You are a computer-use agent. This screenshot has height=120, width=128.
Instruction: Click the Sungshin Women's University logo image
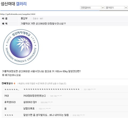point(21,47)
